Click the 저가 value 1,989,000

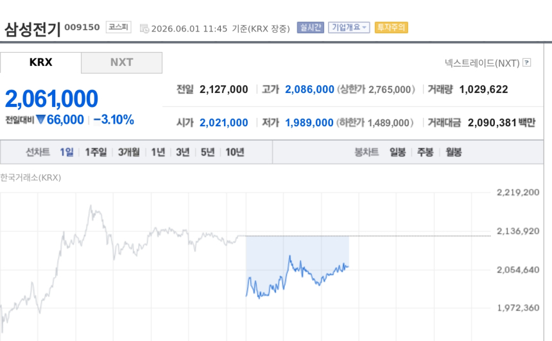[x=309, y=122]
